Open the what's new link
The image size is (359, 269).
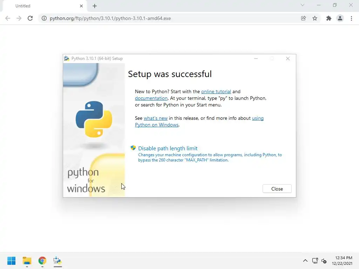click(155, 118)
